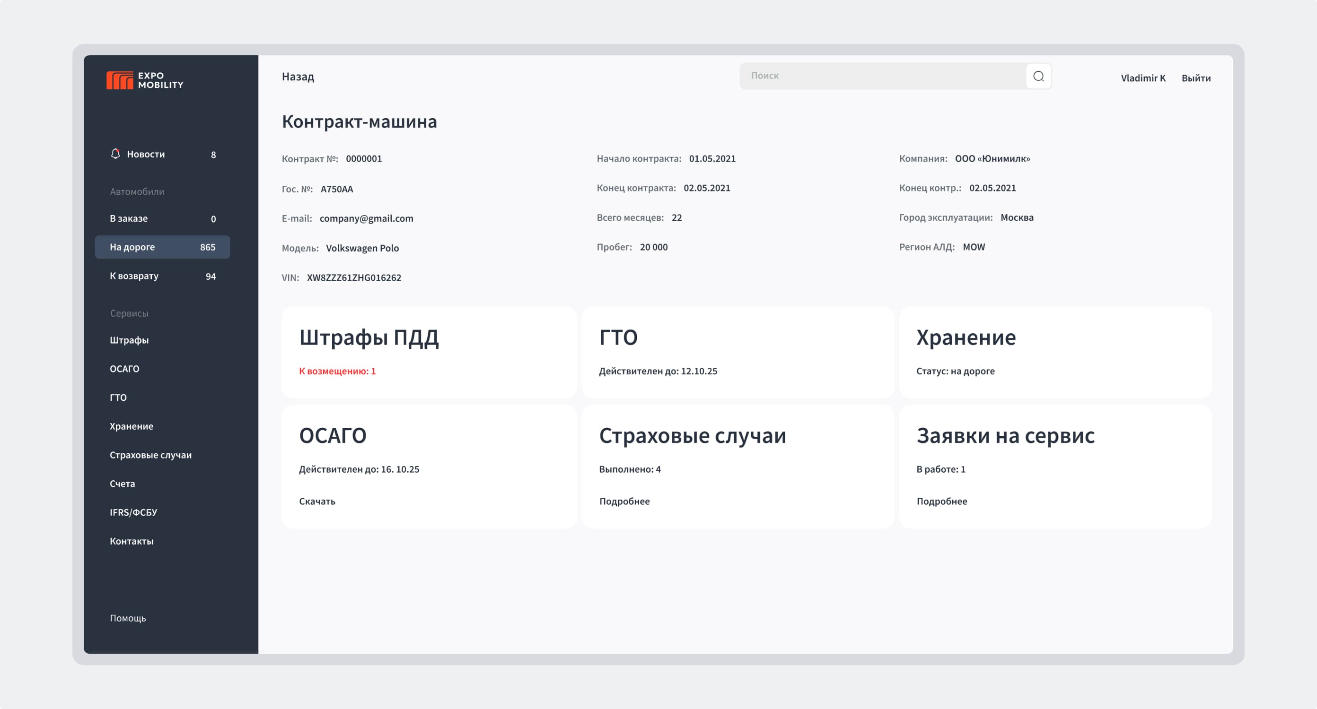Click Выйти to log out
The image size is (1317, 709).
(1195, 78)
